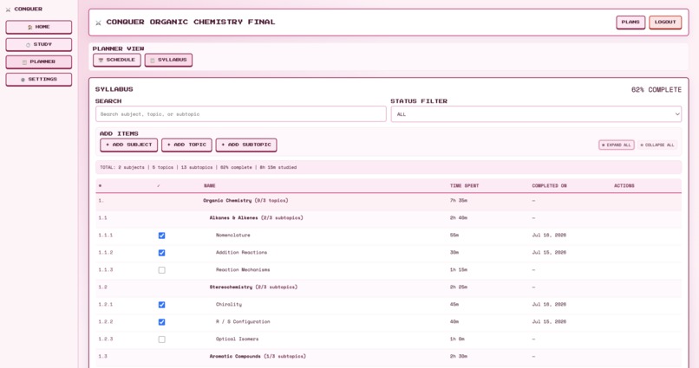699x368 pixels.
Task: Click the swords icon in the page header
Action: pos(98,23)
